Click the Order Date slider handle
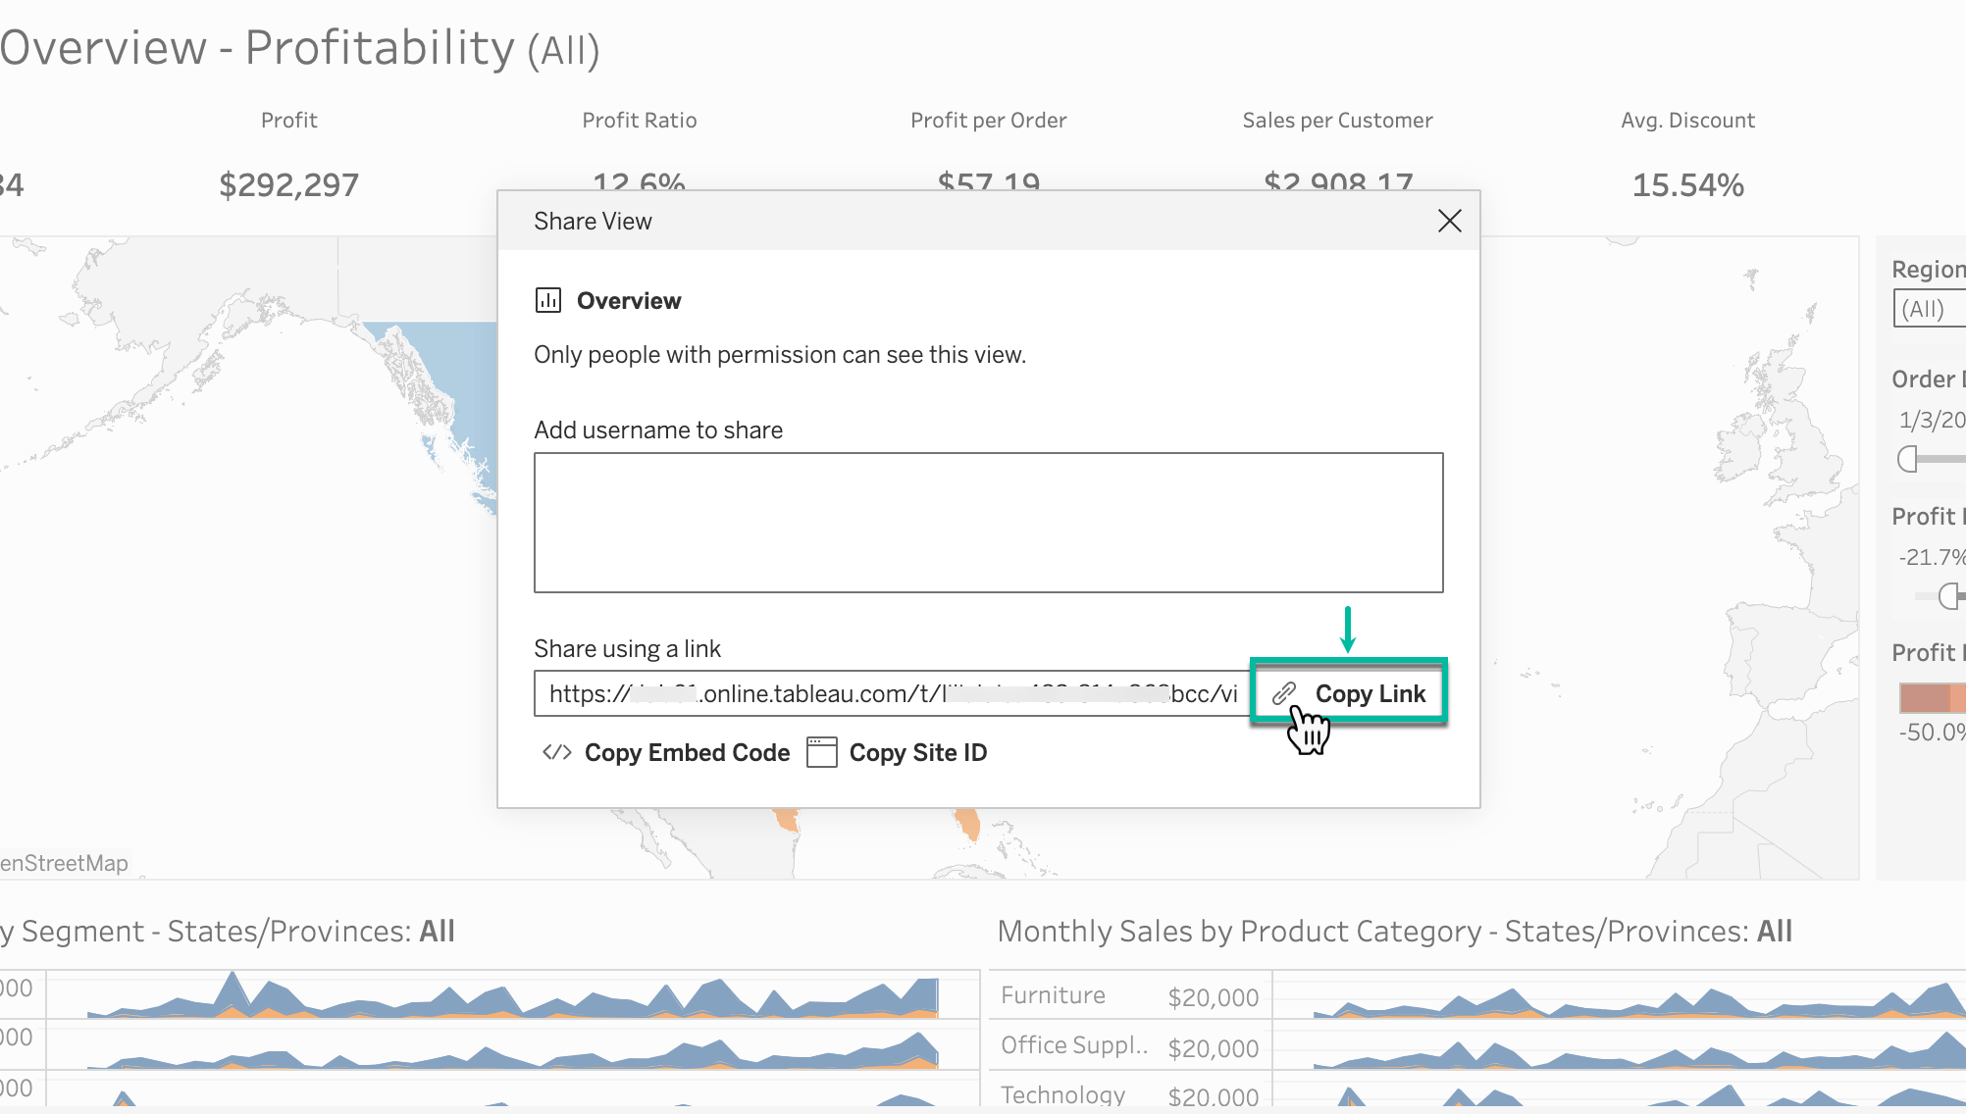This screenshot has height=1114, width=1966. coord(1907,458)
